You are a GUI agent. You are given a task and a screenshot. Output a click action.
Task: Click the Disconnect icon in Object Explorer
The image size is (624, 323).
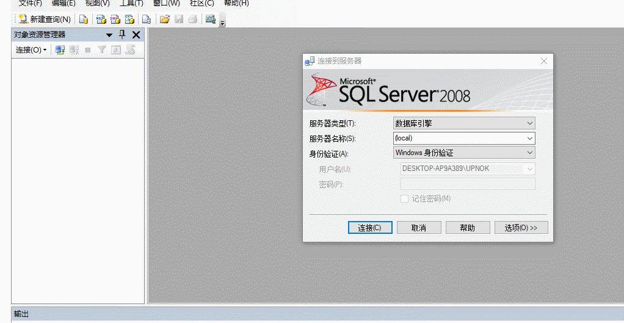74,50
